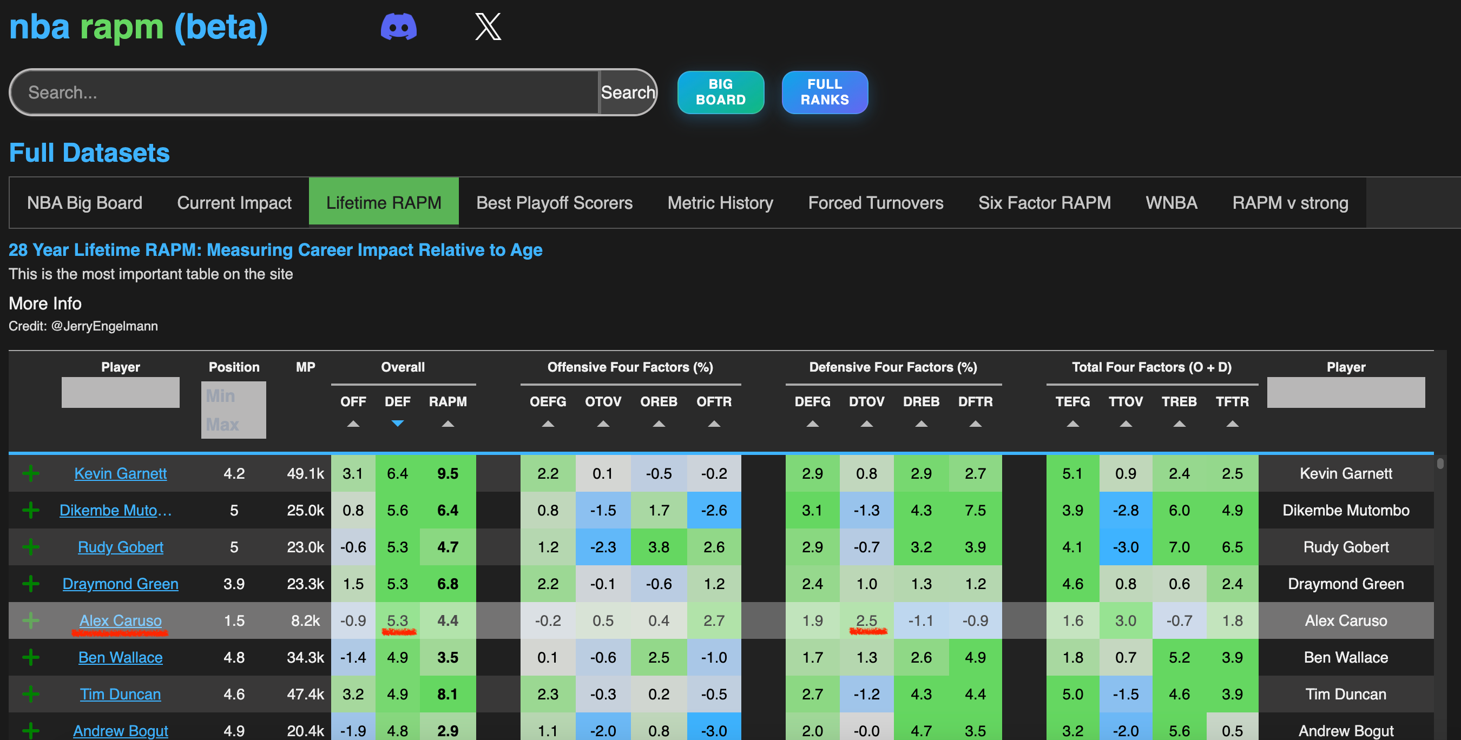Open the X social icon
The height and width of the screenshot is (740, 1461).
coord(488,27)
